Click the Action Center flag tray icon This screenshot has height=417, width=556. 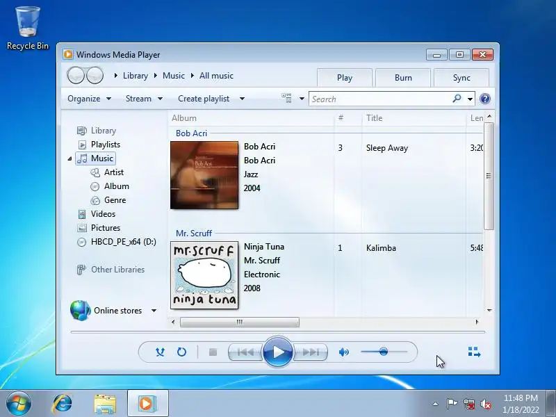tap(451, 404)
